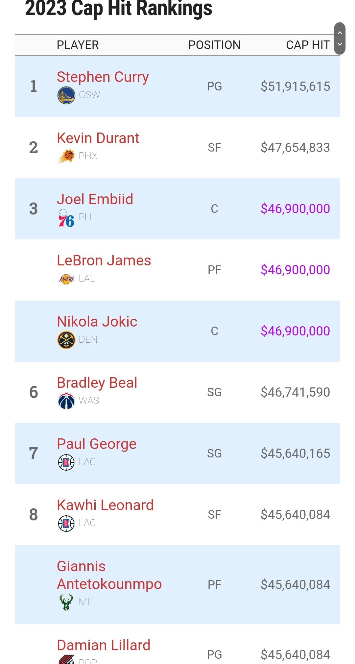Click the Phoenix Suns logo

tap(66, 156)
